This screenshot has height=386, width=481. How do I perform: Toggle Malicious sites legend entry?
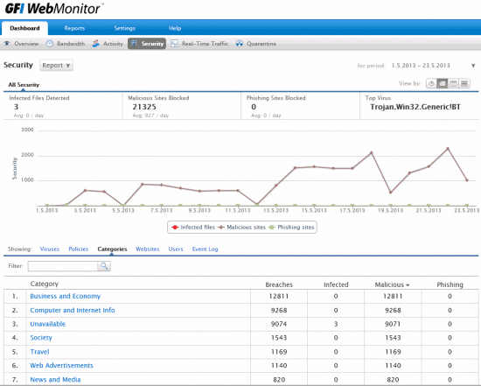[x=241, y=228]
